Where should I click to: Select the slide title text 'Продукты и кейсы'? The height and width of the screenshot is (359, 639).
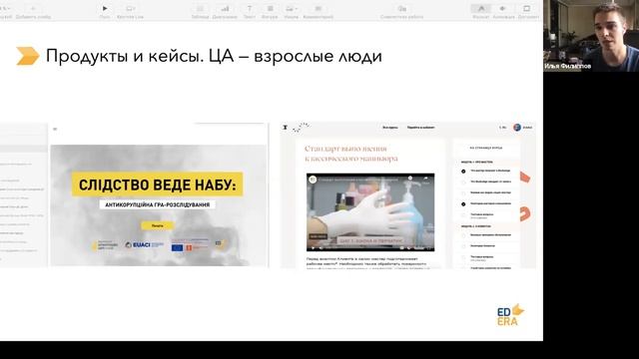pyautogui.click(x=125, y=56)
